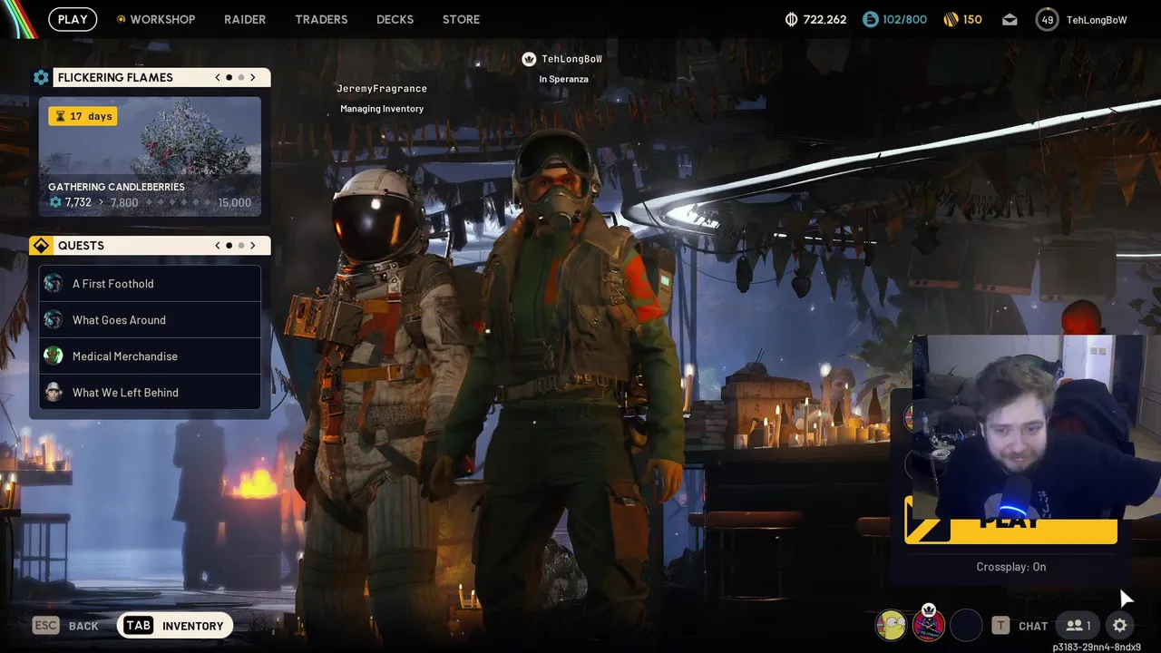Go to next Quests page arrow
This screenshot has height=653, width=1161.
(253, 246)
